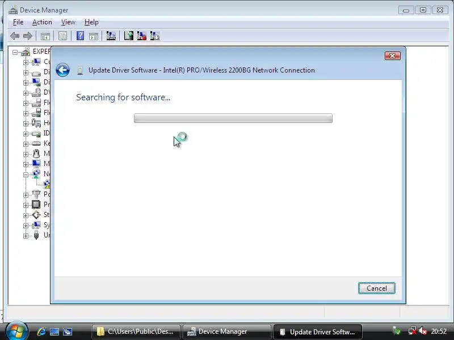454x340 pixels.
Task: Collapse the EXPER root computer node
Action: (x=15, y=52)
